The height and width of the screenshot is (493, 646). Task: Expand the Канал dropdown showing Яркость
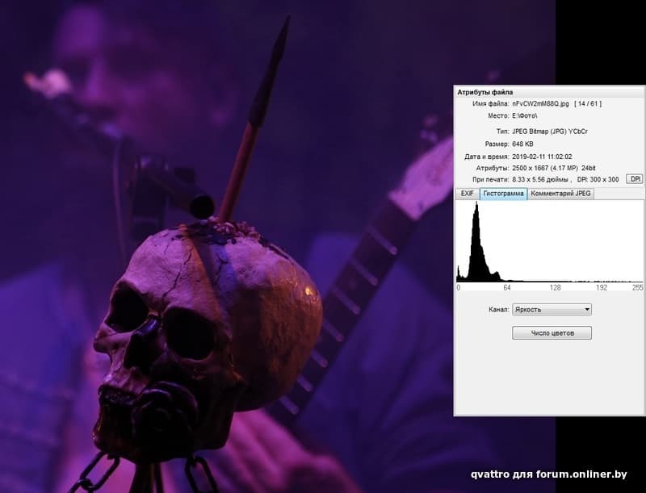coord(552,309)
